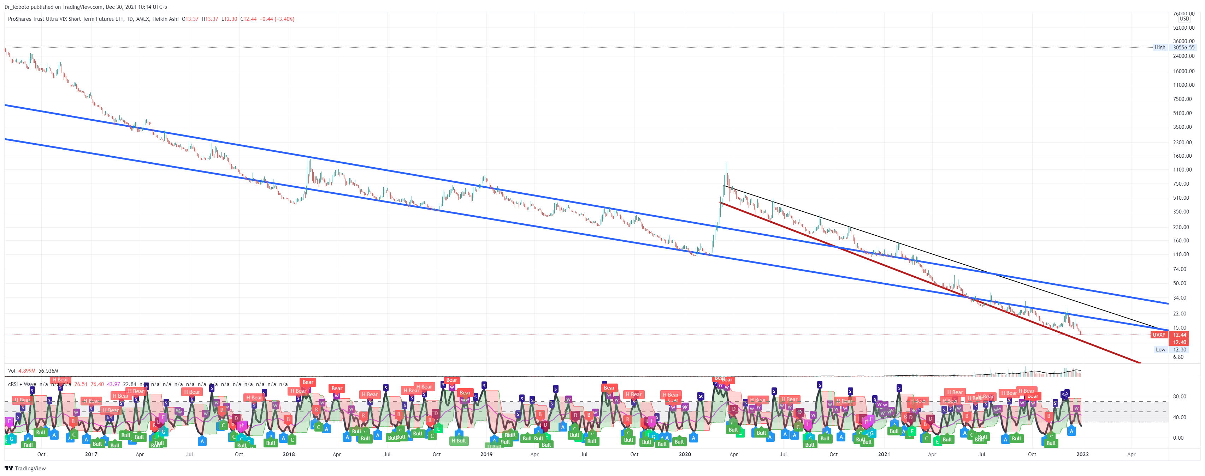
Task: Click the USD currency badge on price axis
Action: pyautogui.click(x=1184, y=19)
